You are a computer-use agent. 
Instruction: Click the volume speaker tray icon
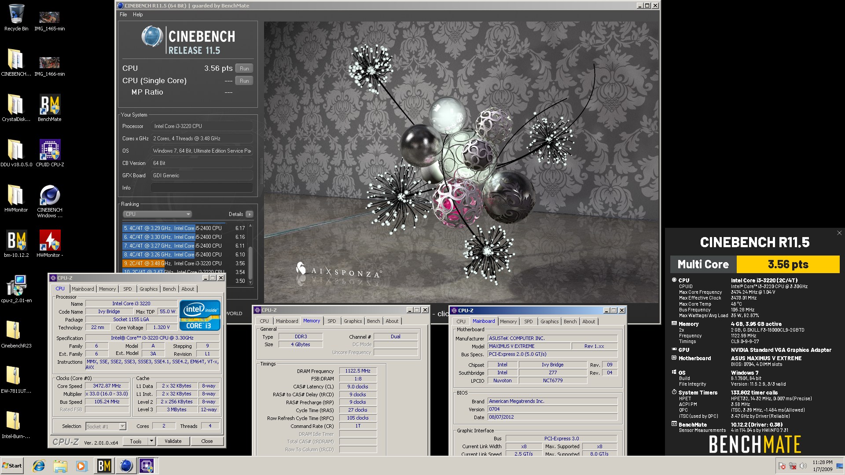803,466
